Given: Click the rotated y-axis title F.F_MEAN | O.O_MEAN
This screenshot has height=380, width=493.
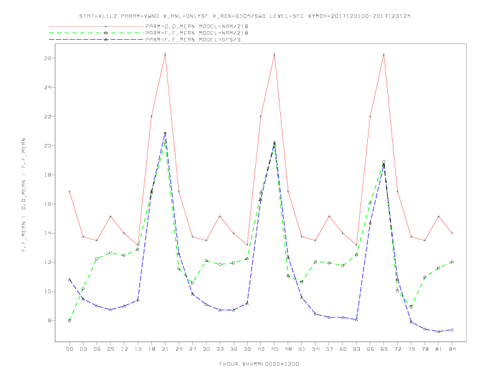Looking at the screenshot, I should (x=24, y=195).
